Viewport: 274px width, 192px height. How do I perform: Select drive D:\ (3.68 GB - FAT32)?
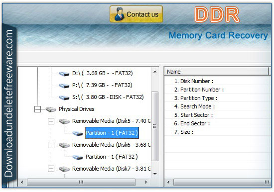coord(103,73)
